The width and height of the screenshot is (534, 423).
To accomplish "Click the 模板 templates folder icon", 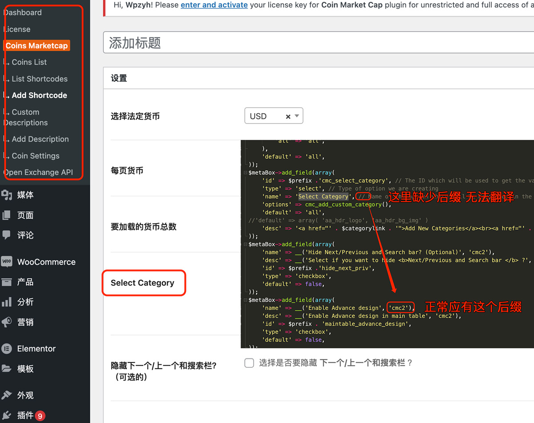I will pyautogui.click(x=7, y=369).
